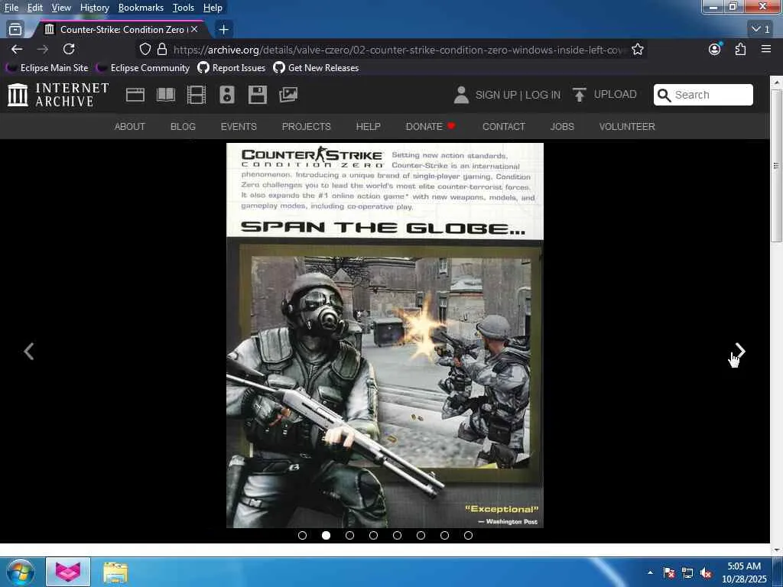Screen dimensions: 783x587
Task: Open the VOLUNTEER link
Action: pos(627,127)
